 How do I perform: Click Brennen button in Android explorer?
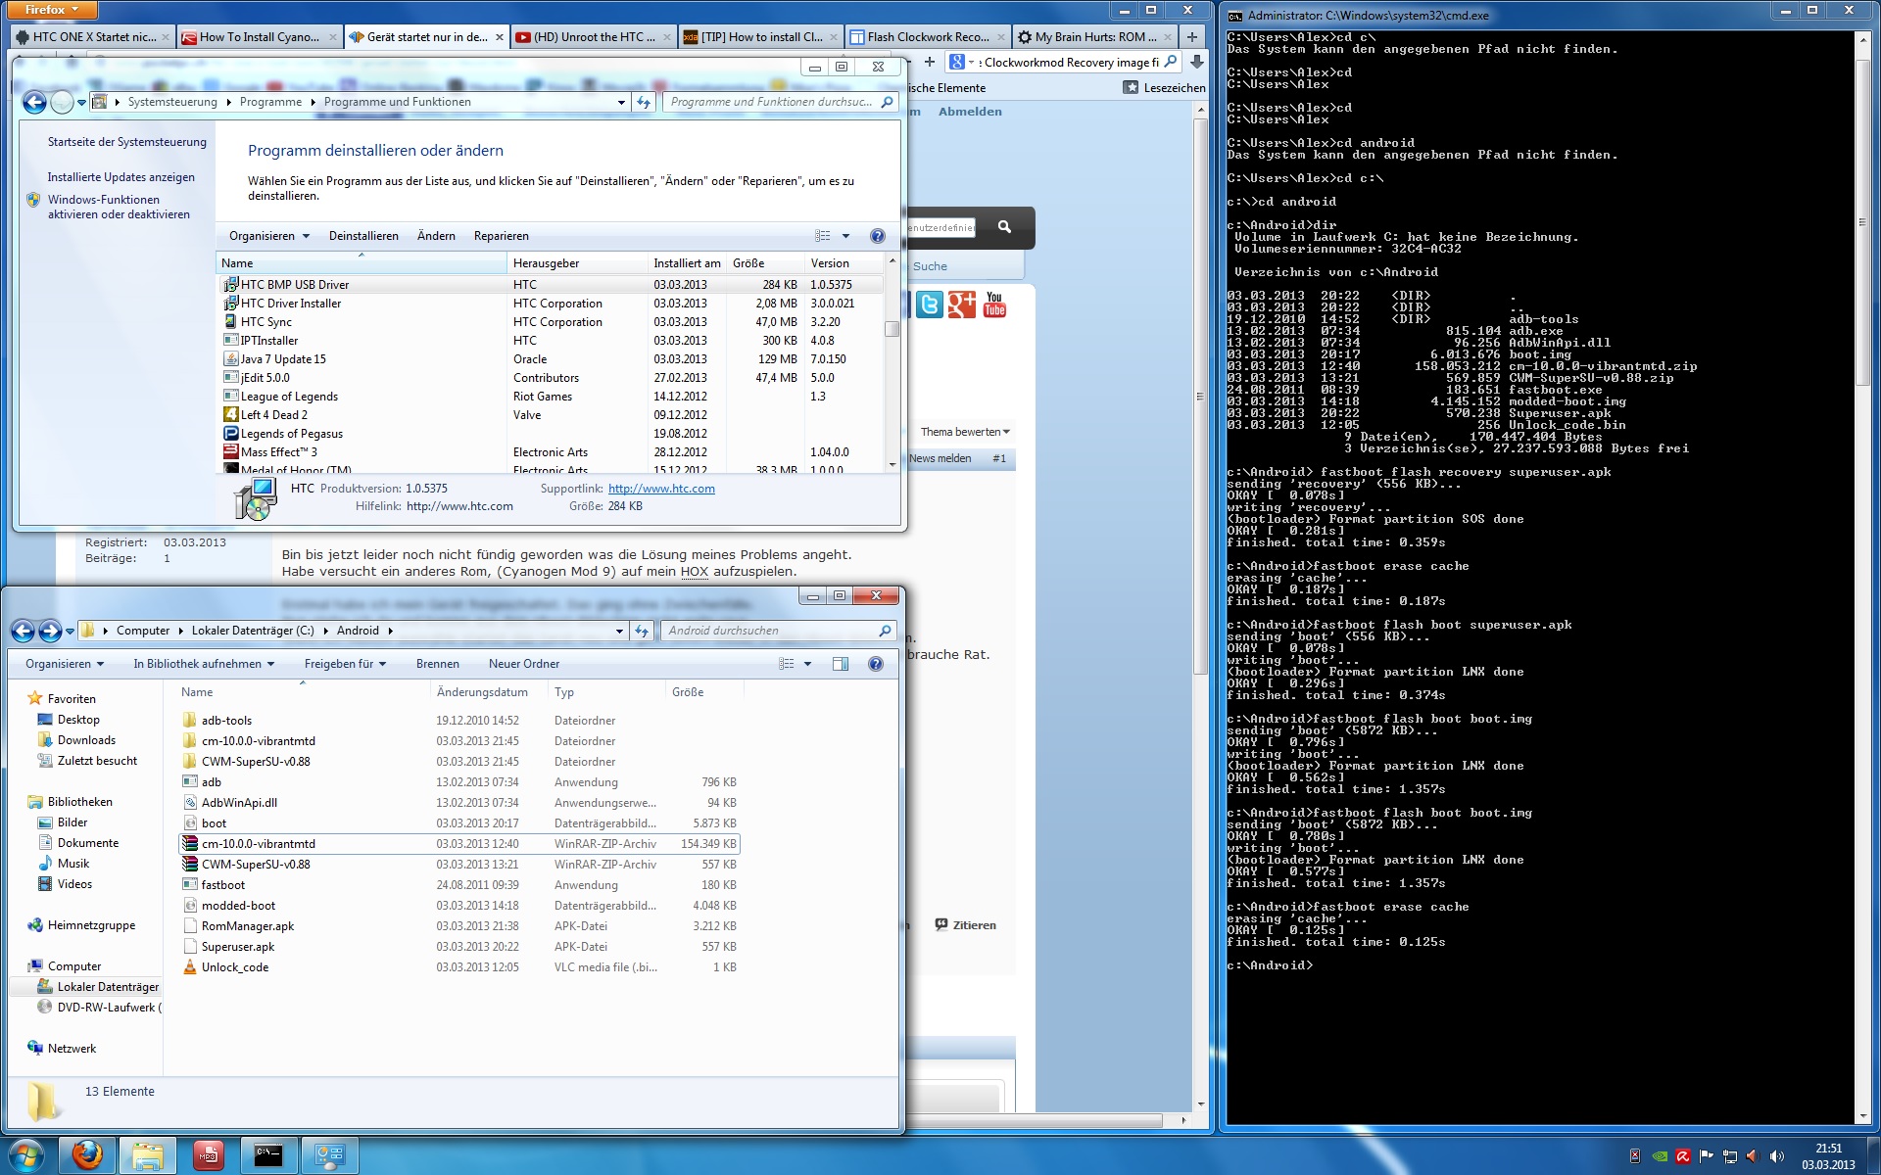(x=437, y=664)
